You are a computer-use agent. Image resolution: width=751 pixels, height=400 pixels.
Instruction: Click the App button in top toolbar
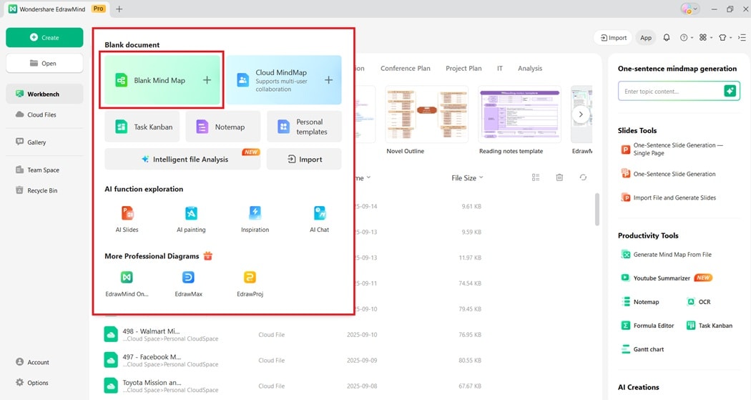click(646, 37)
